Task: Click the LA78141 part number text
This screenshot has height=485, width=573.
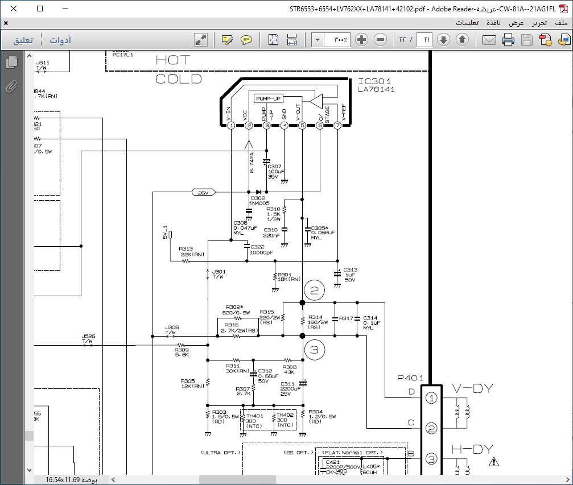Action: [x=376, y=89]
